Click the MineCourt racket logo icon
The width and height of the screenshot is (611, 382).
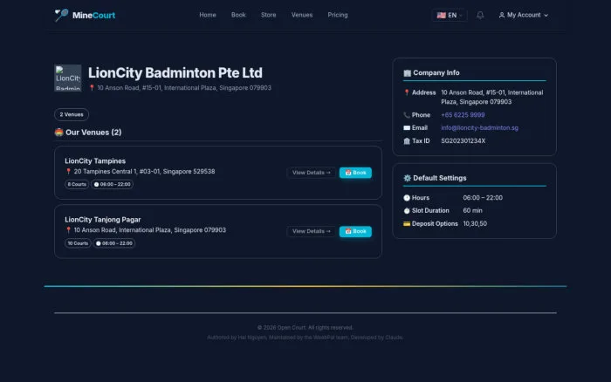click(x=61, y=15)
